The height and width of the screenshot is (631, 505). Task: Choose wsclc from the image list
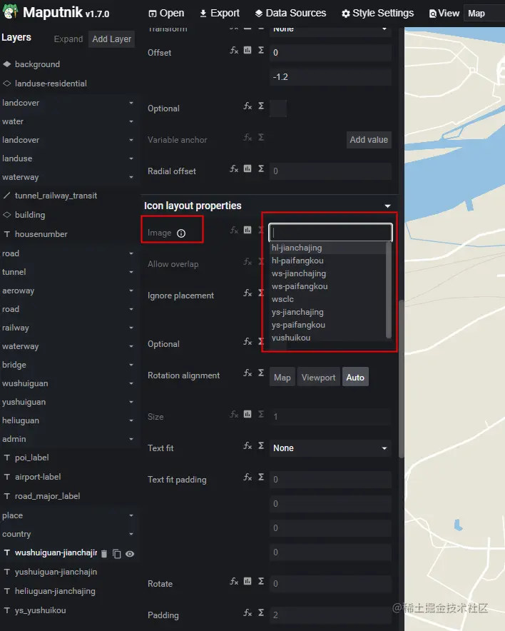[327, 299]
